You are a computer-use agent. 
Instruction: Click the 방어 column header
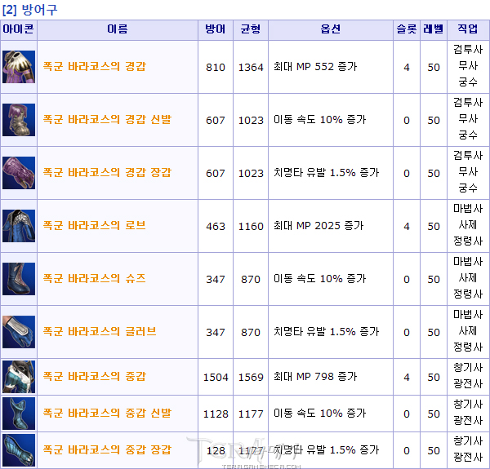click(x=216, y=29)
